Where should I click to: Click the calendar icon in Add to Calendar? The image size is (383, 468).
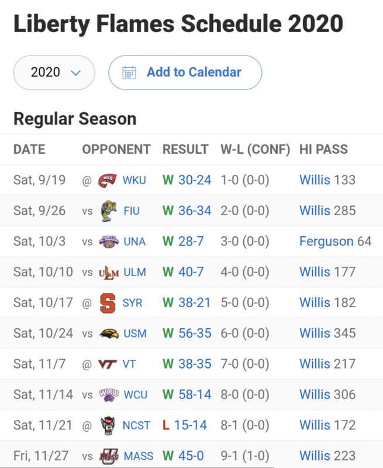[129, 73]
